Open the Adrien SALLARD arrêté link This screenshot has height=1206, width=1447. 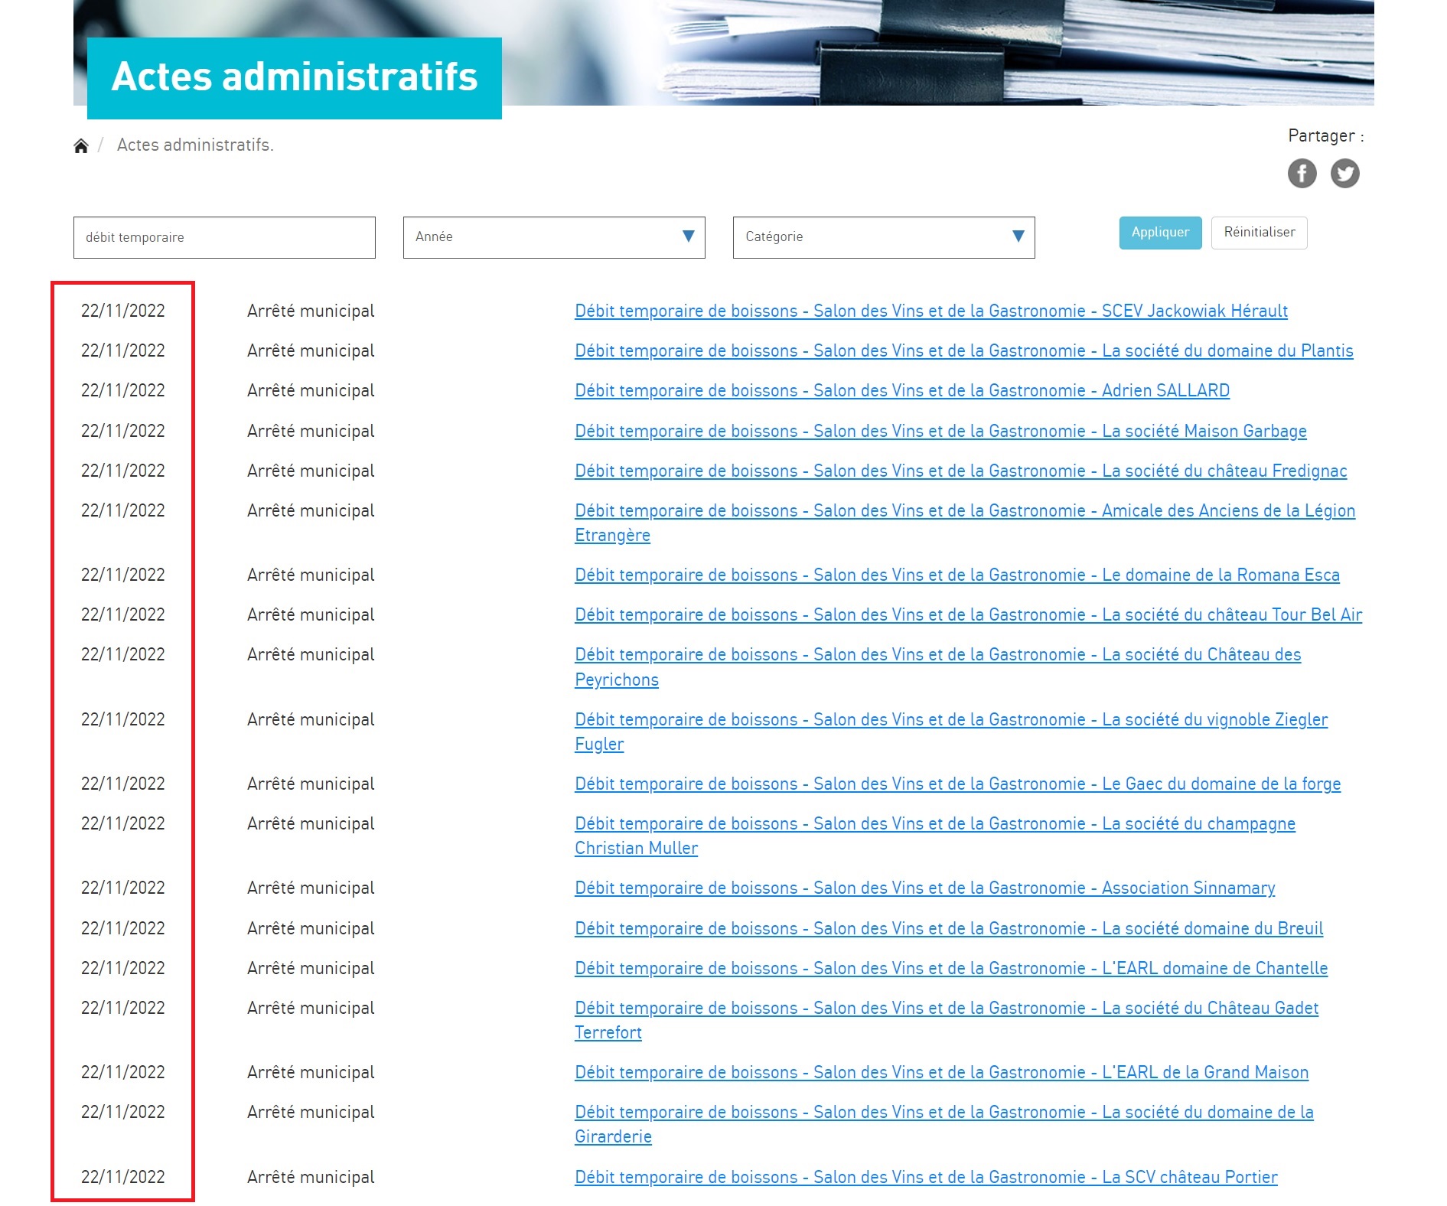tap(901, 390)
